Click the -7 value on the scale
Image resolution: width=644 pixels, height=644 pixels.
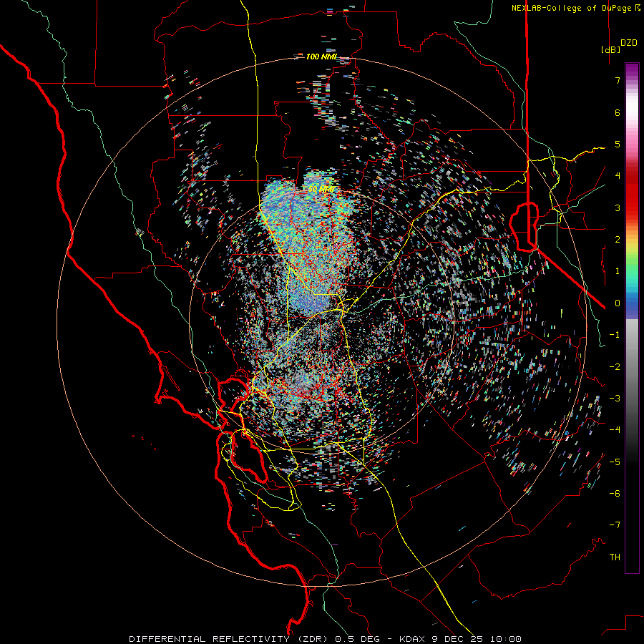(x=615, y=525)
